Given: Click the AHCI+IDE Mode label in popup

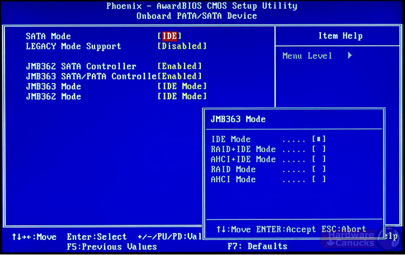Looking at the screenshot, I should (x=244, y=160).
